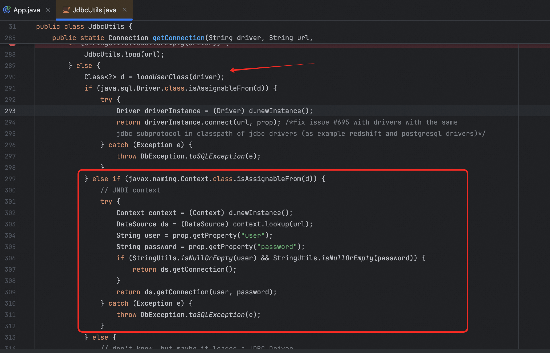Click '} else {' on line 289

point(84,66)
